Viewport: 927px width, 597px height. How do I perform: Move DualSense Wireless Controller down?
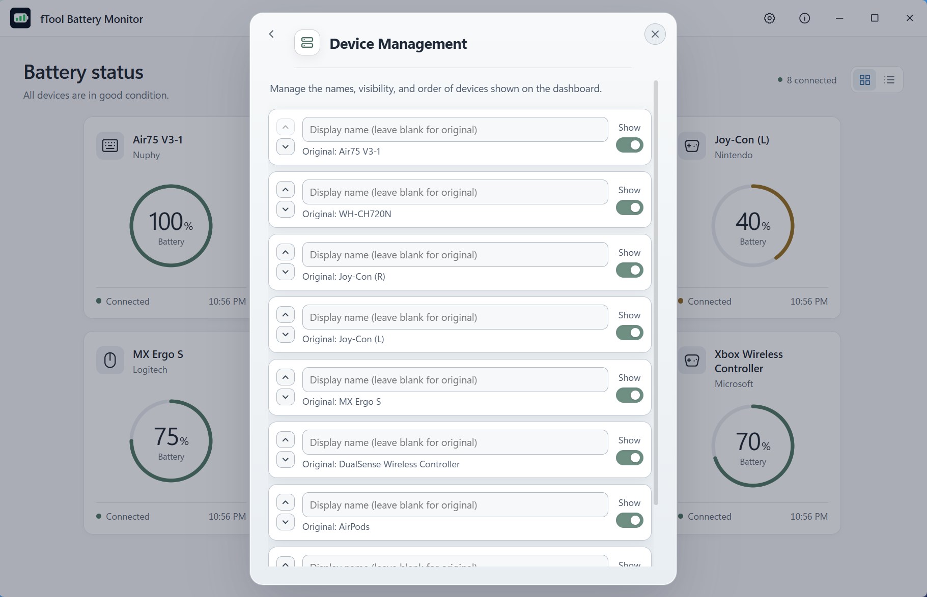tap(286, 460)
